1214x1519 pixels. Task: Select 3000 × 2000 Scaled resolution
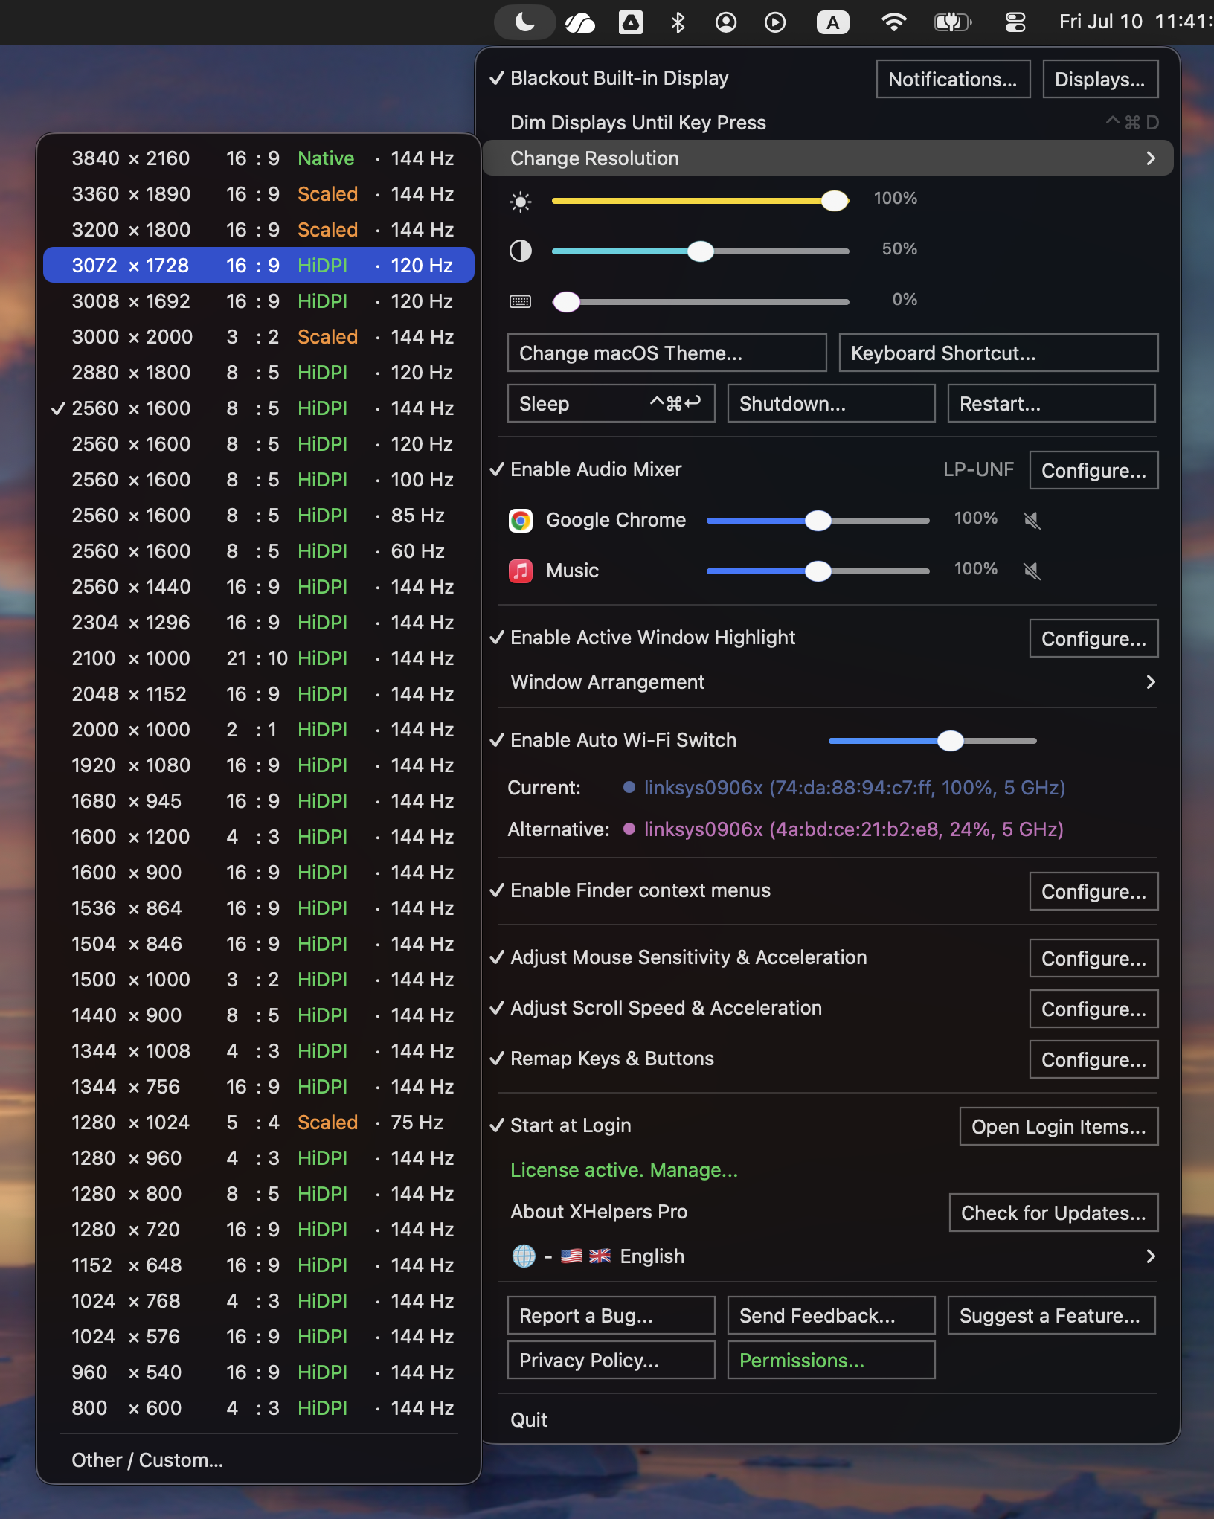tap(259, 337)
